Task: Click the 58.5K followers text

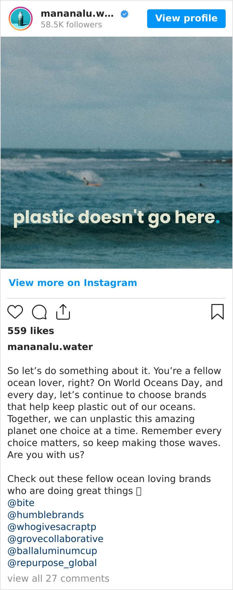Action: click(71, 24)
